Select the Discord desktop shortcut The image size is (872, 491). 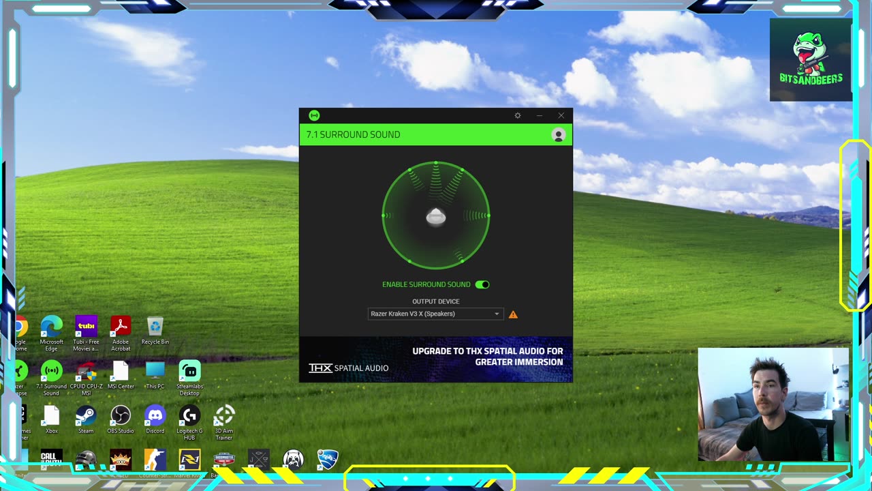pos(155,419)
